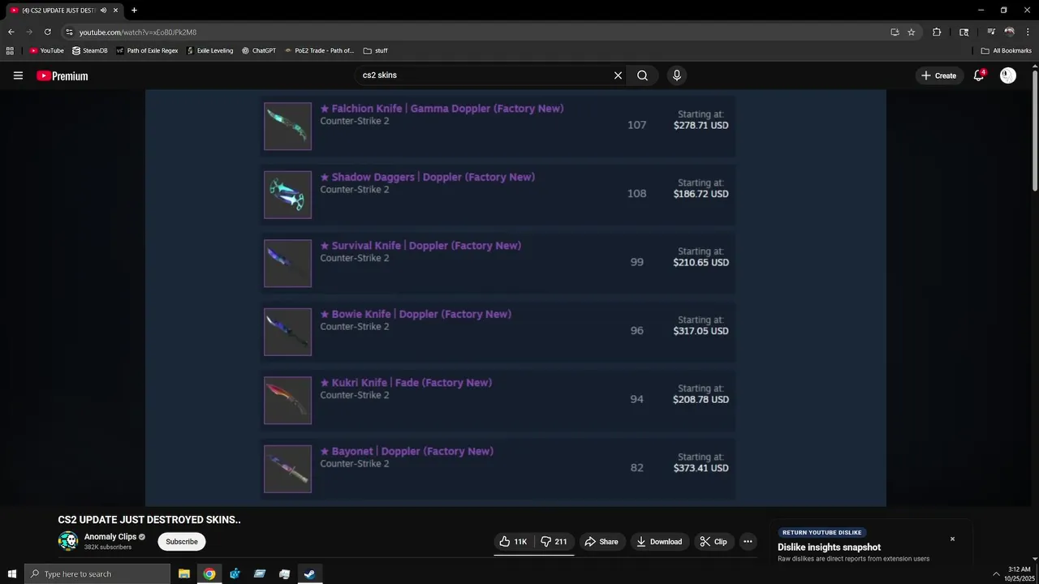The image size is (1039, 584).
Task: Open the ChatGPT bookmark
Action: [x=258, y=50]
